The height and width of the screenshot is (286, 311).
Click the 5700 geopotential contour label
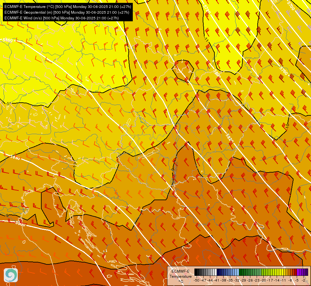(x=291, y=6)
